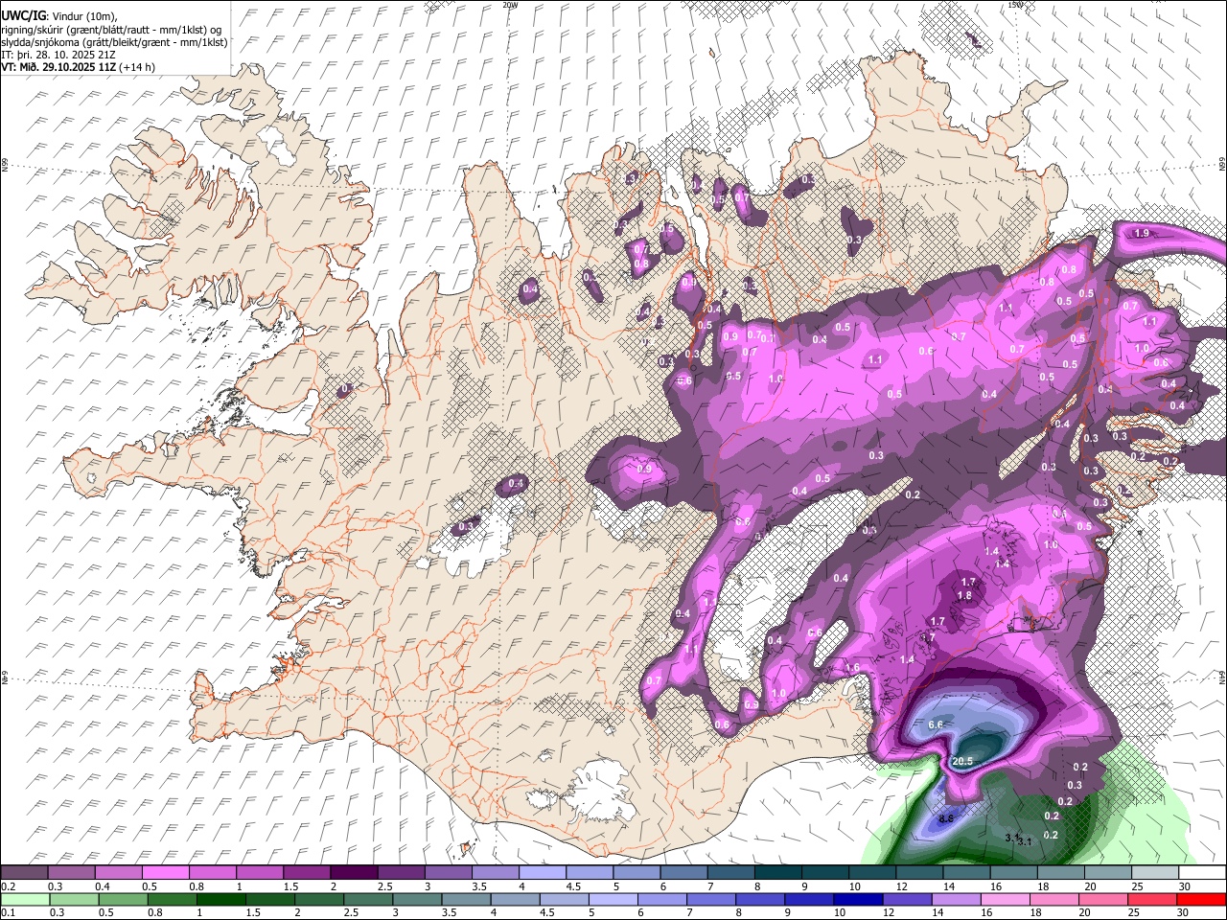This screenshot has height=920, width=1227.
Task: Pick the bright red 30 swatch in lower legend
Action: (x=1202, y=899)
